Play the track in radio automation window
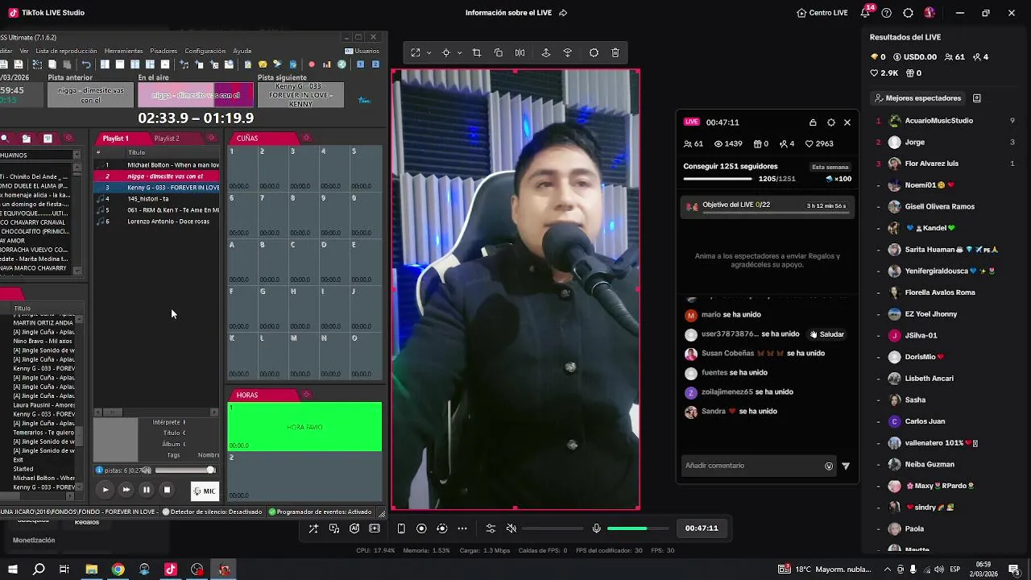The width and height of the screenshot is (1031, 580). 106,489
